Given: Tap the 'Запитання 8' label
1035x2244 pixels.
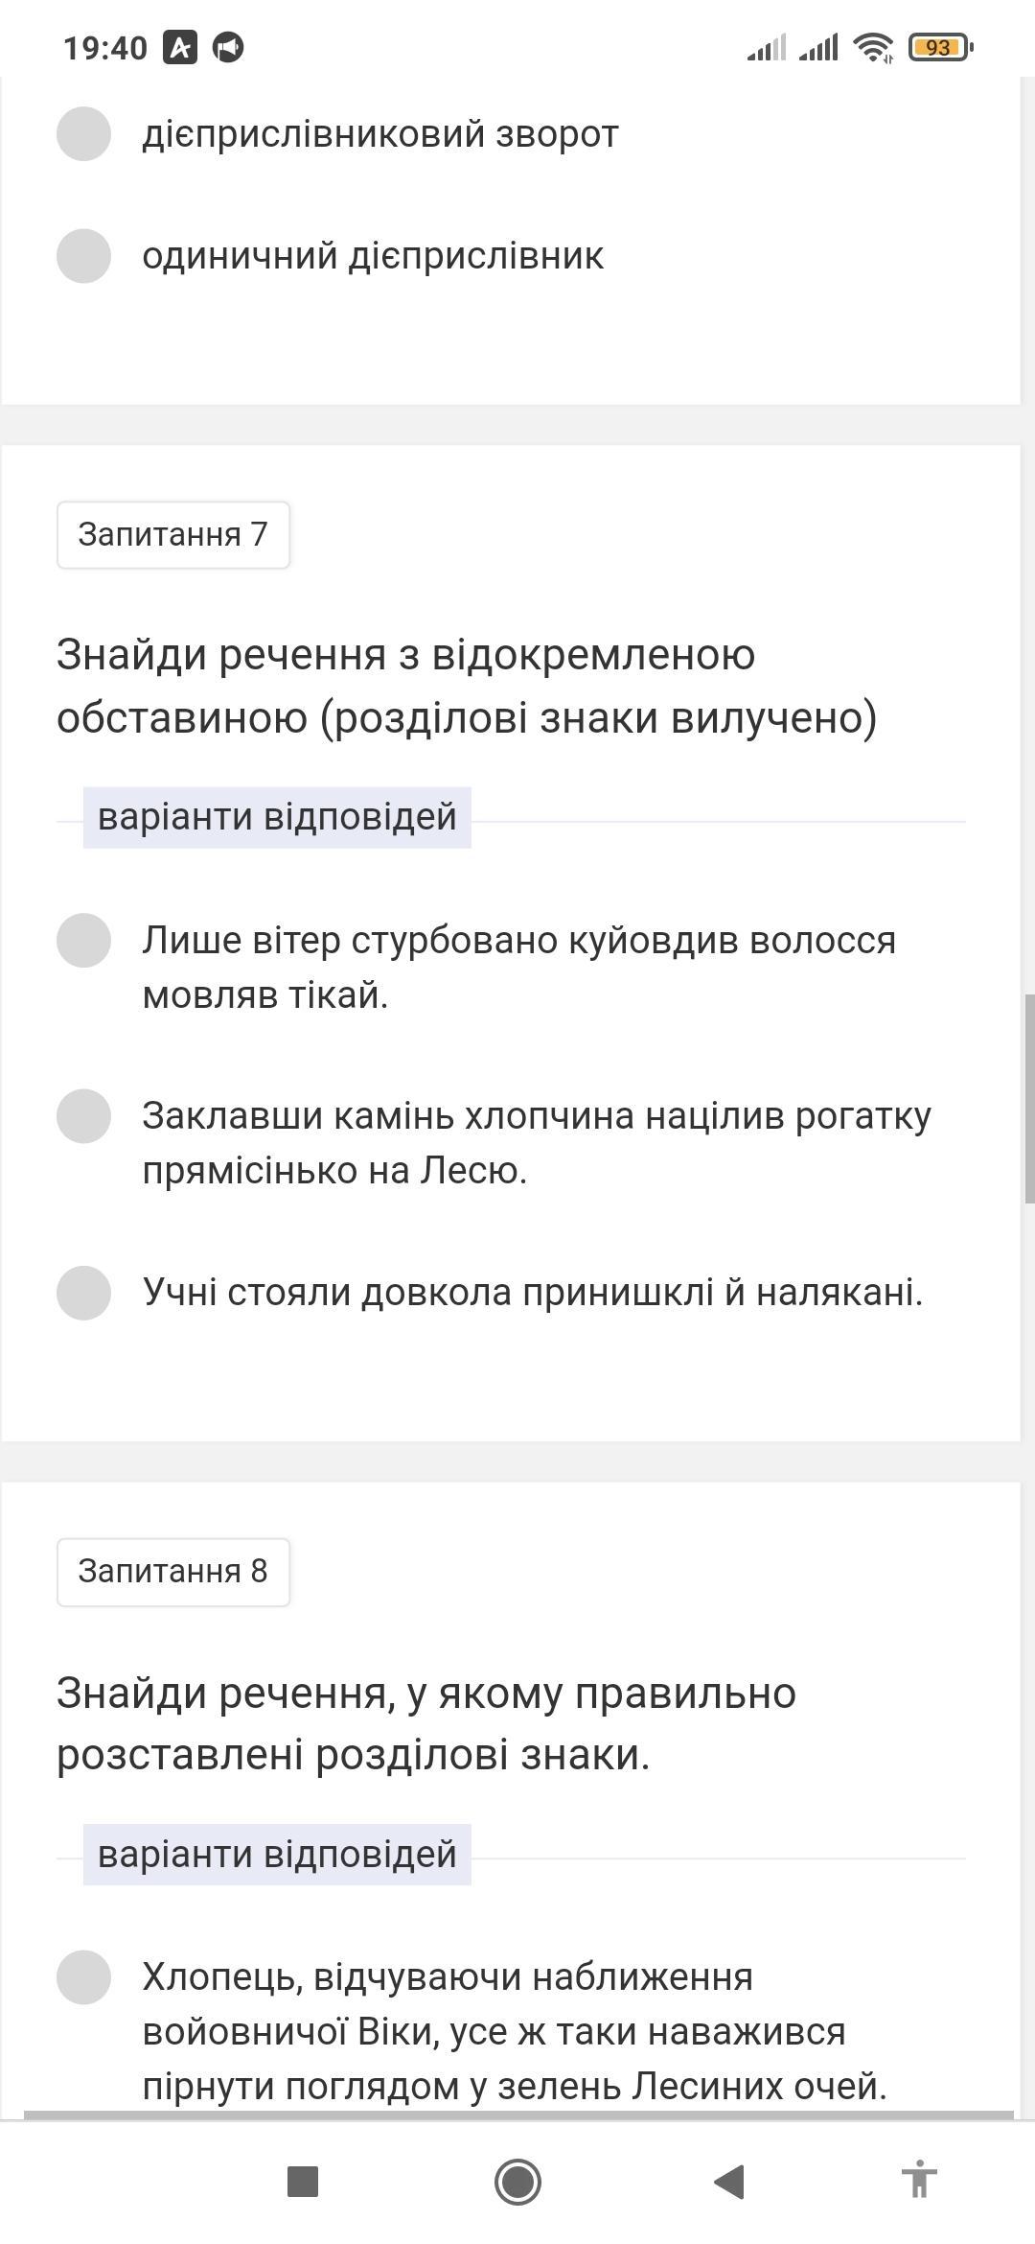Looking at the screenshot, I should click(x=173, y=1572).
